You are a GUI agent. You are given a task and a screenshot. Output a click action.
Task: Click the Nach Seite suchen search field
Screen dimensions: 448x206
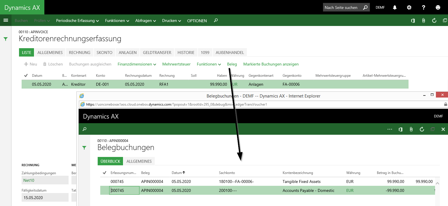point(343,8)
